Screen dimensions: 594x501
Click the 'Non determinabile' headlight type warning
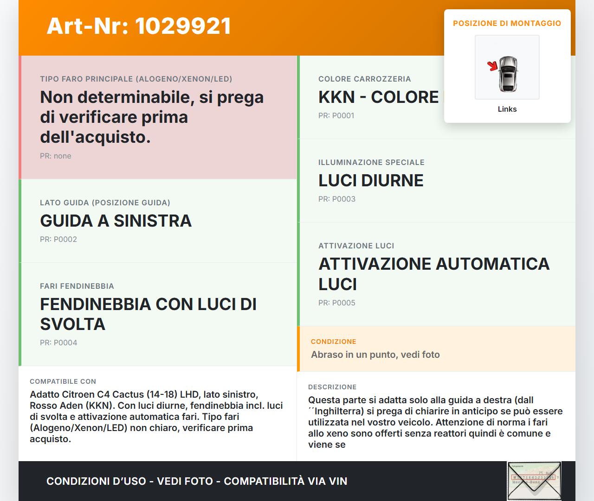point(152,117)
